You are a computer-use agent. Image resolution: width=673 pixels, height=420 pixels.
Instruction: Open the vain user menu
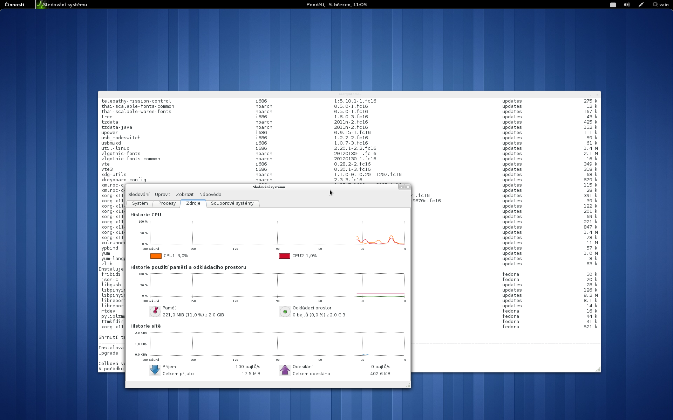[x=661, y=5]
